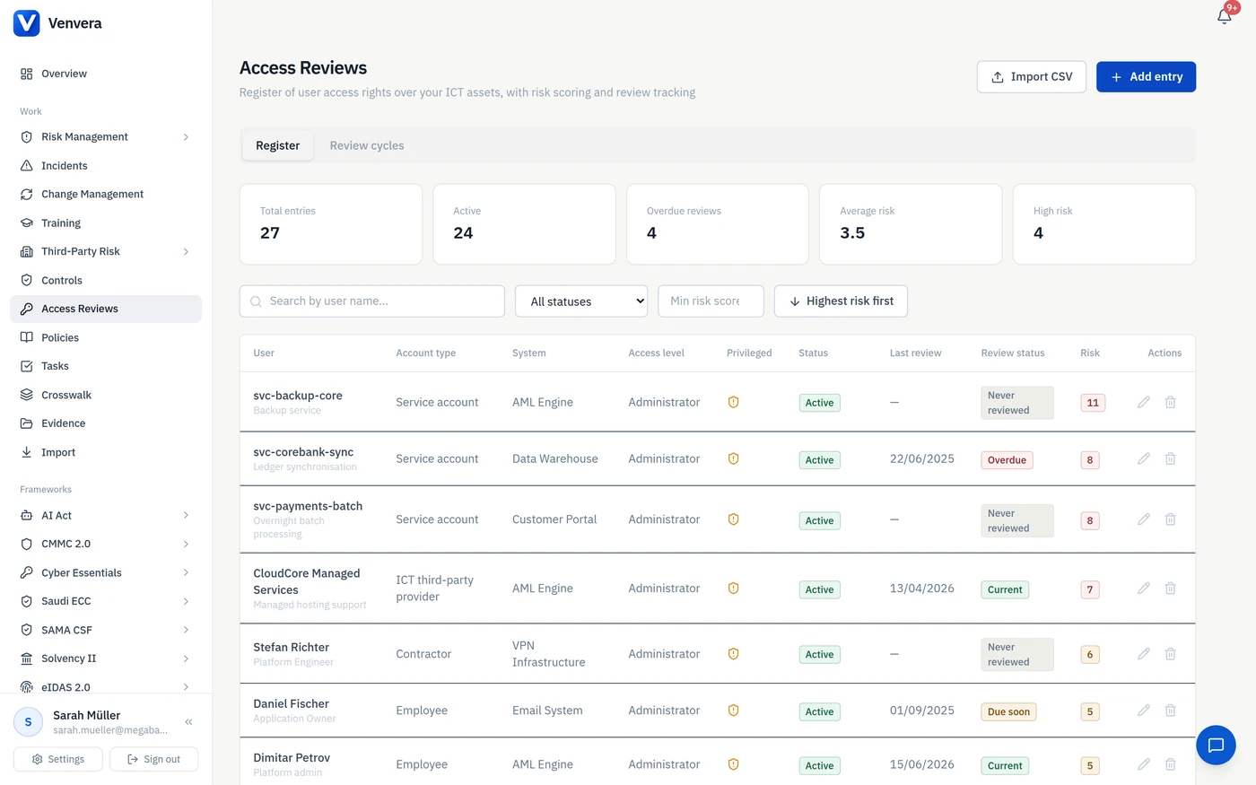
Task: Click the Sarah Müller avatar
Action: point(28,721)
